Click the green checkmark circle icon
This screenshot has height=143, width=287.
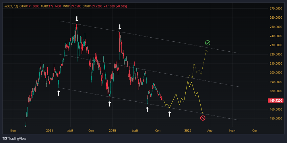pyautogui.click(x=208, y=43)
